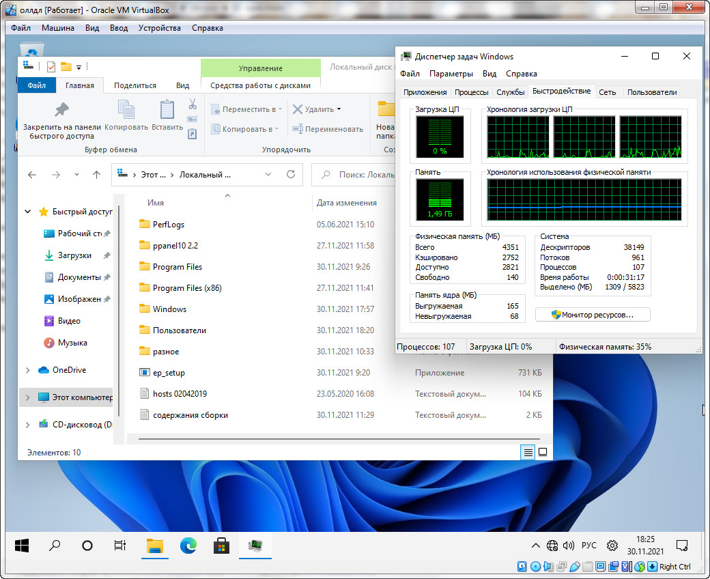
Task: Select the Program Files (x86) folder
Action: [187, 288]
